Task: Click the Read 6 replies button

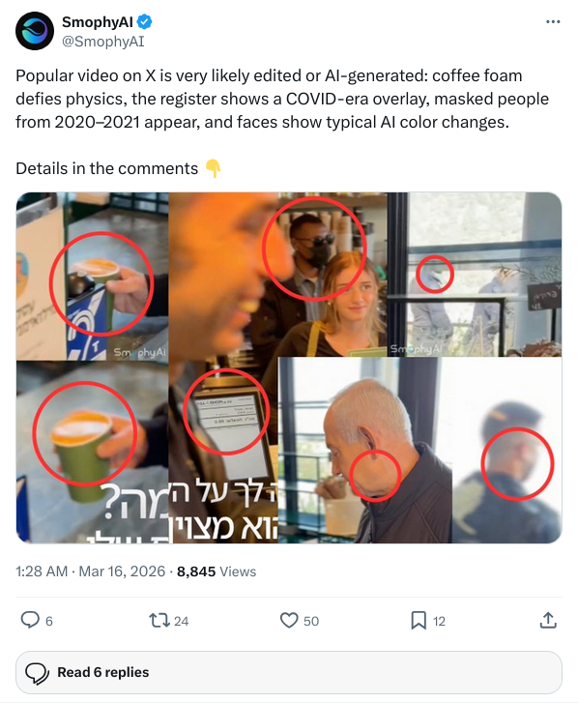Action: tap(289, 672)
